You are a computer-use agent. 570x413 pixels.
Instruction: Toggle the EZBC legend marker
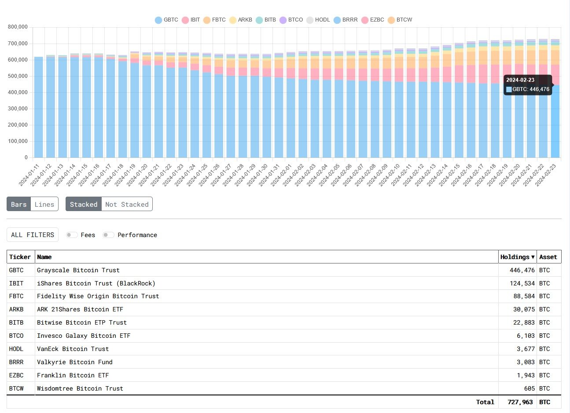[x=365, y=20]
